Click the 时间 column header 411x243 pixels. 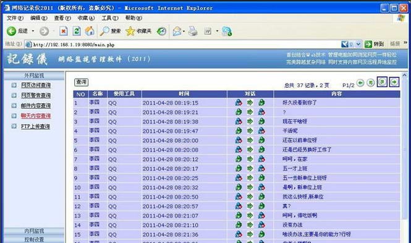[x=184, y=94]
